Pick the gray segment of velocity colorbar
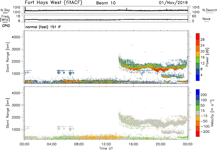The image size is (217, 150). coord(198,113)
